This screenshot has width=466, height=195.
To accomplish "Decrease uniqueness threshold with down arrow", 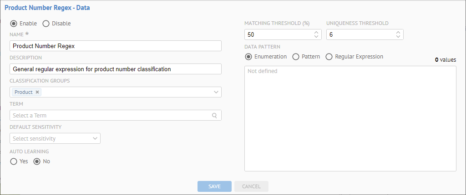I will coord(398,37).
